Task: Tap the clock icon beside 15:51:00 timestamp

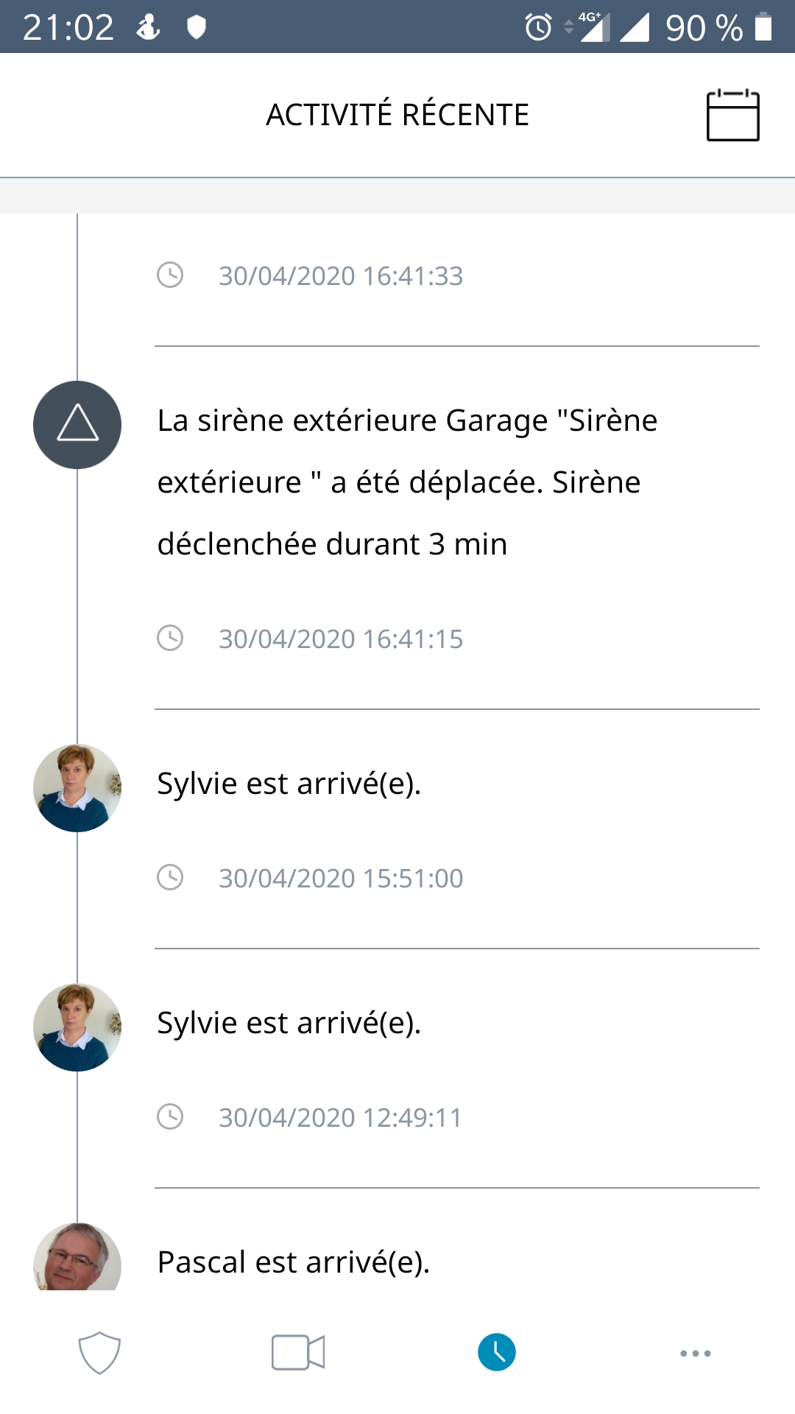Action: coord(170,877)
